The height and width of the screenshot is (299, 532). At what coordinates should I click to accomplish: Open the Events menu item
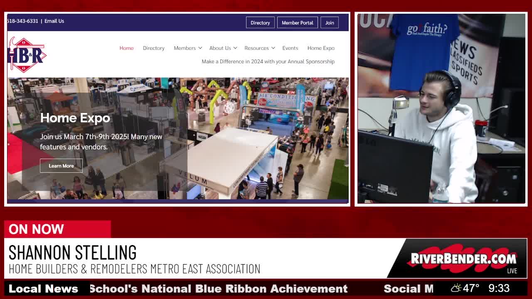(290, 48)
